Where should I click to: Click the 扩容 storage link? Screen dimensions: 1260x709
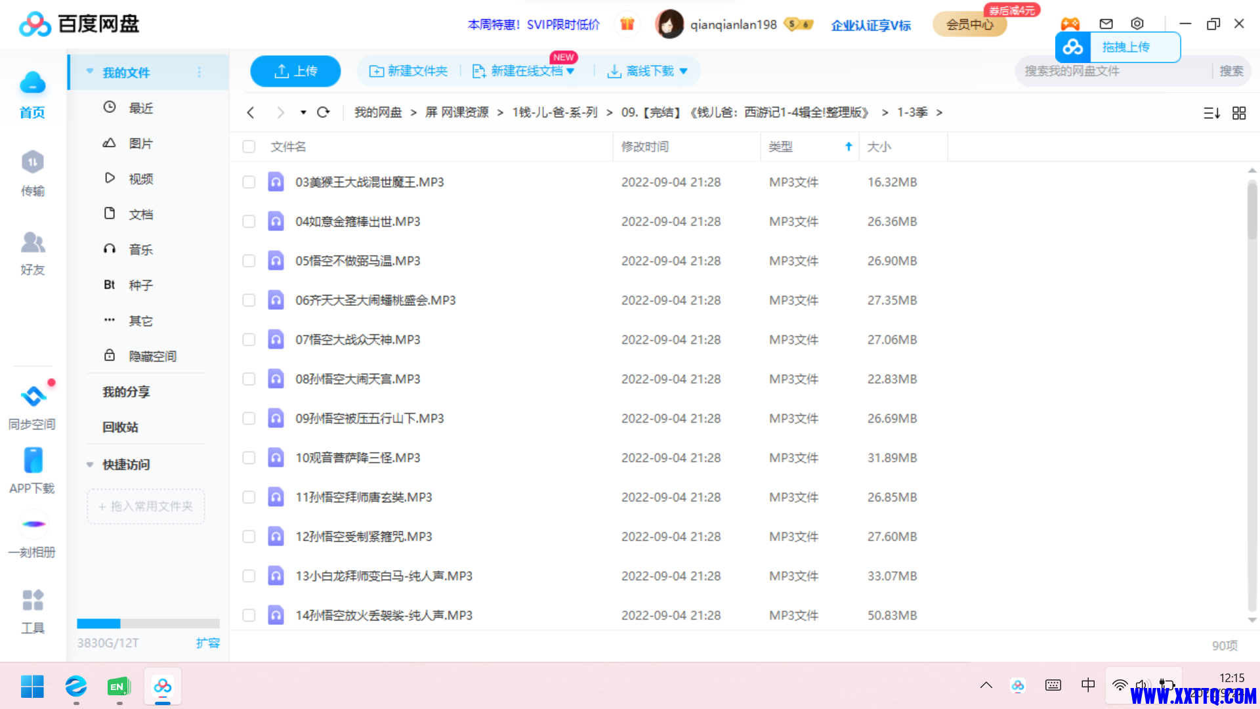point(207,643)
